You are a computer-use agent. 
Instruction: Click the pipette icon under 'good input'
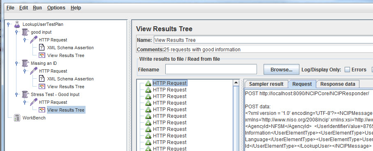click(x=34, y=40)
